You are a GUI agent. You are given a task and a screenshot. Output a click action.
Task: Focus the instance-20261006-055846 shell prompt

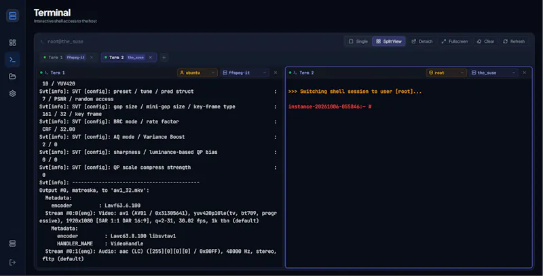click(x=330, y=106)
